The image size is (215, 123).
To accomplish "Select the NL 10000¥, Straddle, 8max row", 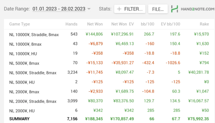I will point(33,35).
